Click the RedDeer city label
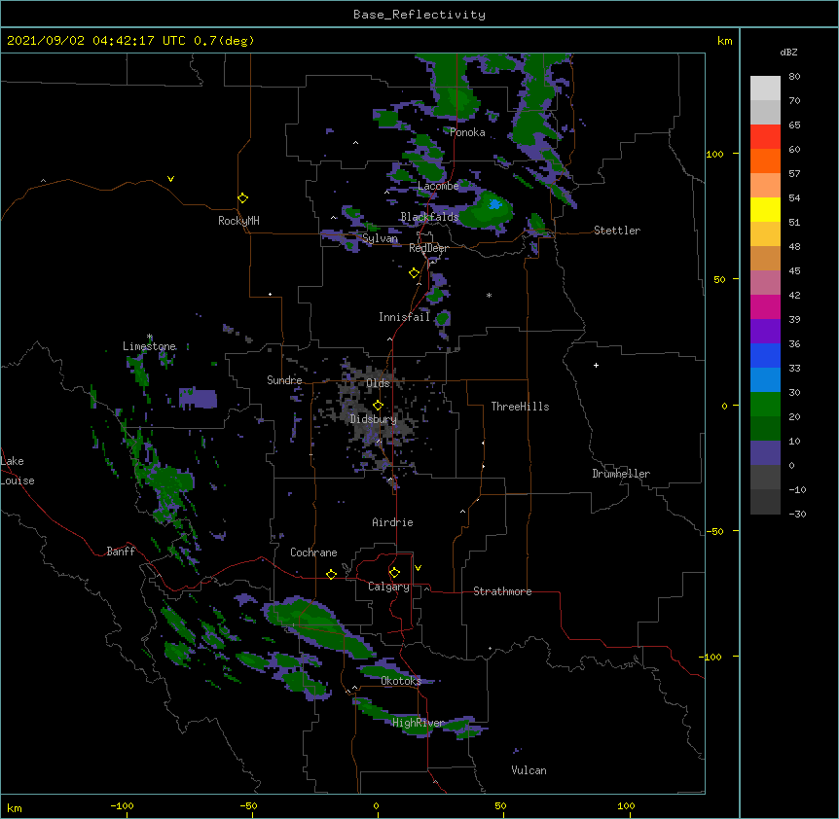 pyautogui.click(x=428, y=248)
